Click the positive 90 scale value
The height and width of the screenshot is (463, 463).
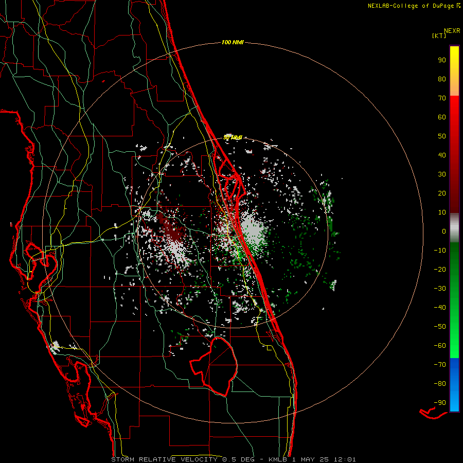coord(442,60)
